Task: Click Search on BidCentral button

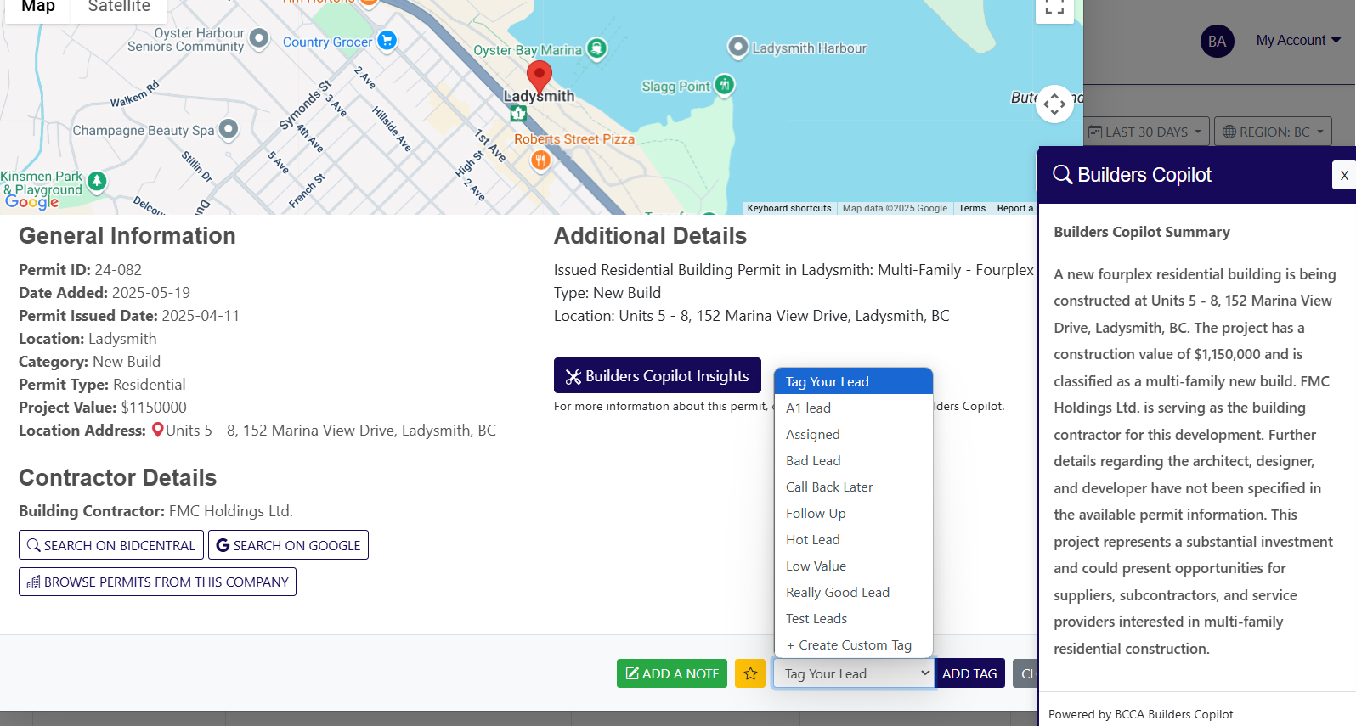Action: pyautogui.click(x=111, y=545)
